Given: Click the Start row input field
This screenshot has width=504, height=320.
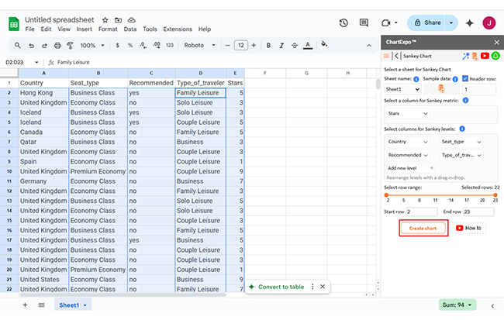Looking at the screenshot, I should [422, 212].
